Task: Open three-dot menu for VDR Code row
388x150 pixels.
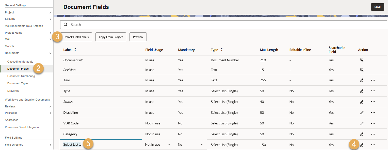Action: pos(373,123)
